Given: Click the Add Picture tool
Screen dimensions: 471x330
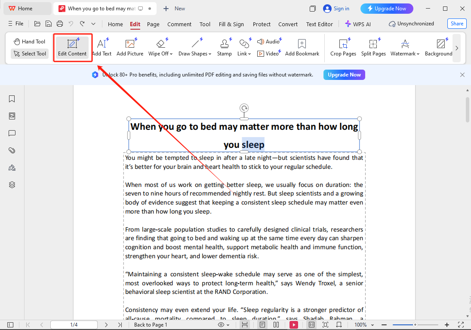Looking at the screenshot, I should point(130,48).
